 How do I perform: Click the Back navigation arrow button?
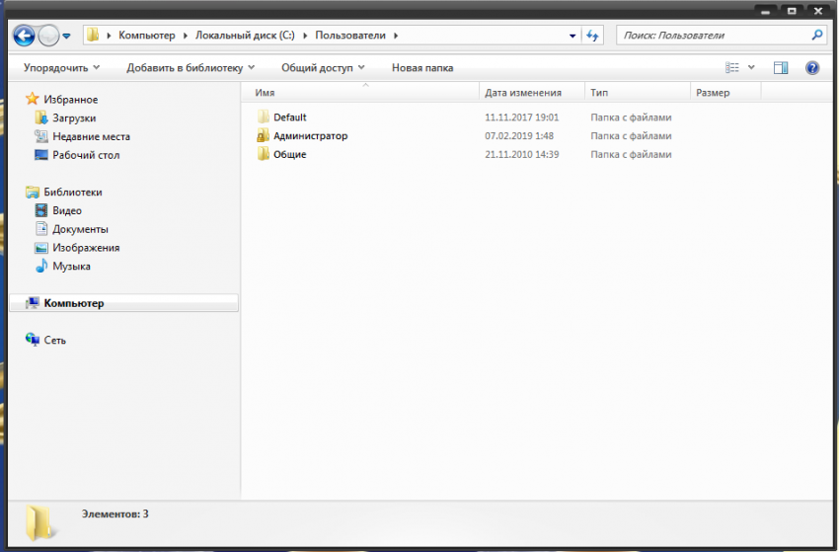[x=25, y=36]
